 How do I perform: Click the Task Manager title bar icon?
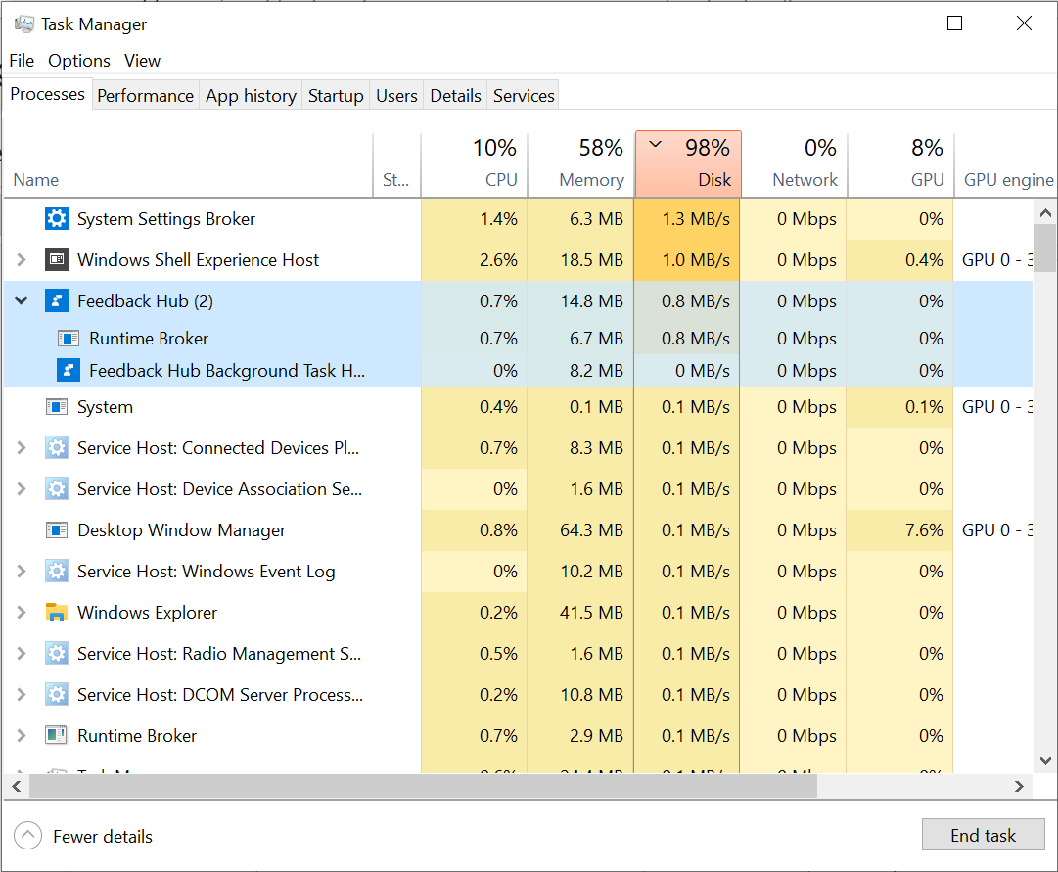(22, 23)
